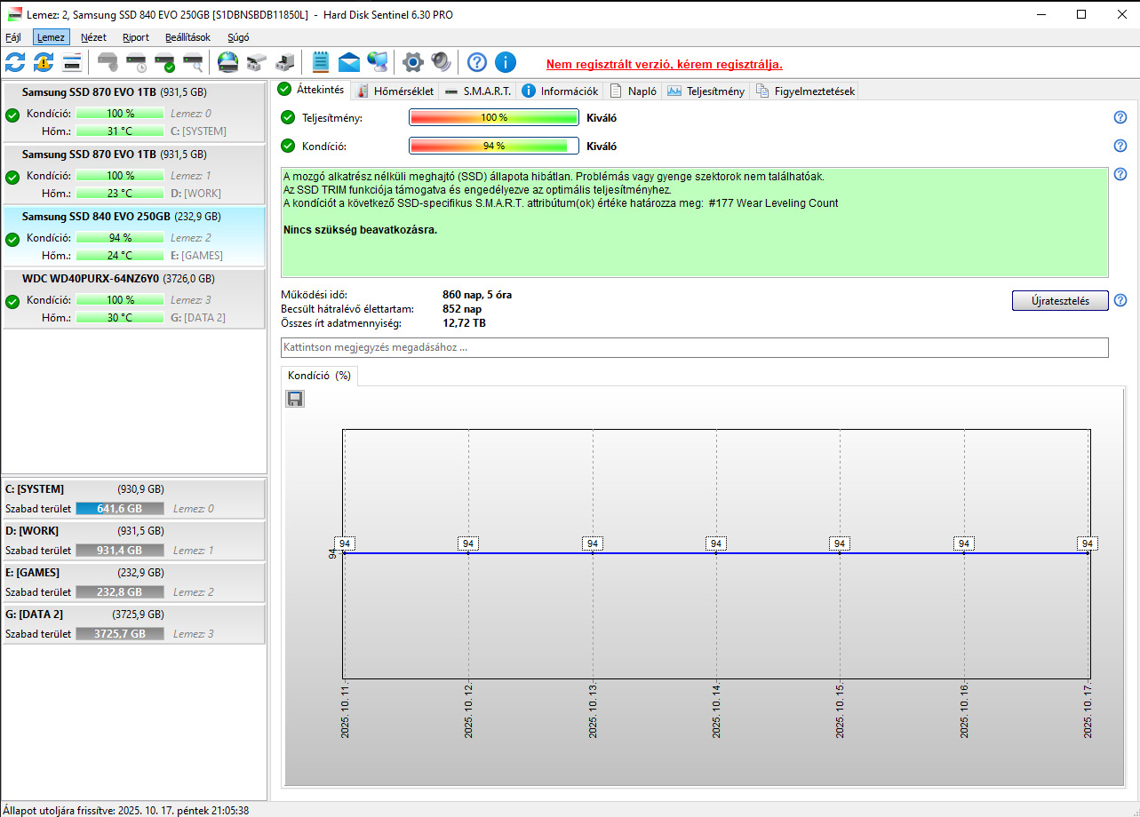Click the comment field Kattintson megjegyzés megadásához
Image resolution: width=1140 pixels, height=817 pixels.
695,347
